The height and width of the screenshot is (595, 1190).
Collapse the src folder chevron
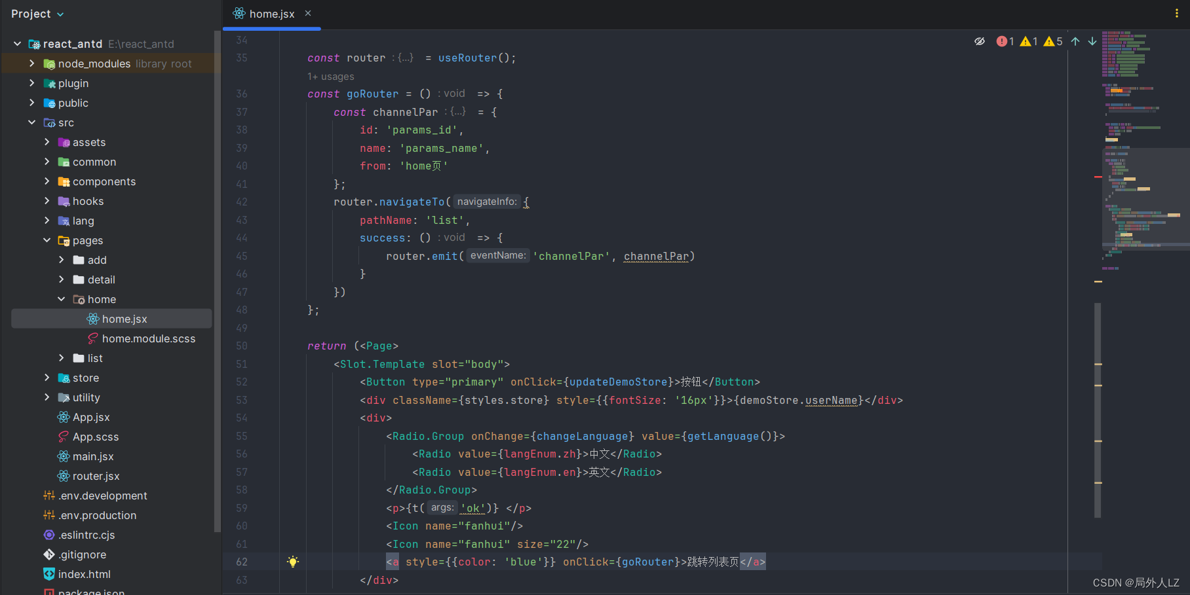(32, 122)
